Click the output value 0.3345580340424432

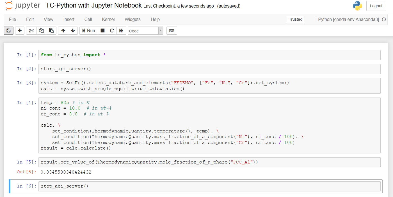coord(66,172)
